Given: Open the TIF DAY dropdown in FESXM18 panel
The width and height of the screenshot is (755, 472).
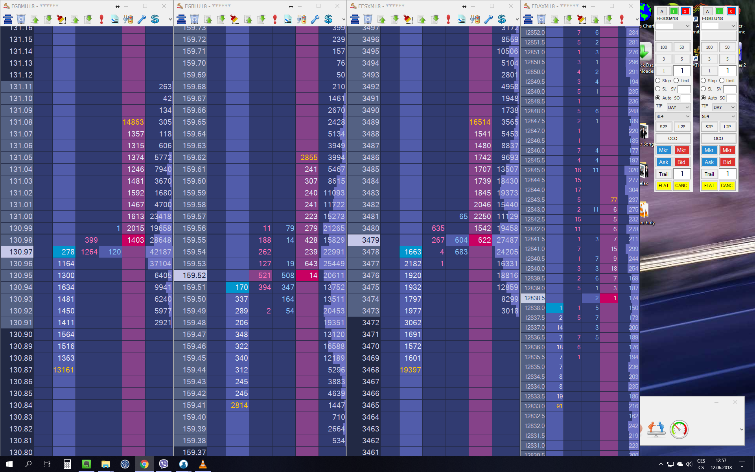Looking at the screenshot, I should 678,107.
